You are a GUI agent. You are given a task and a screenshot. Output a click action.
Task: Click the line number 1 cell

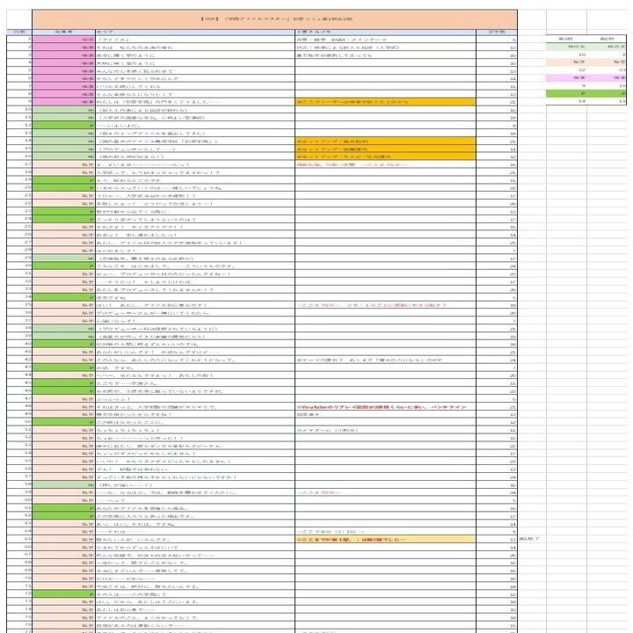(19, 40)
